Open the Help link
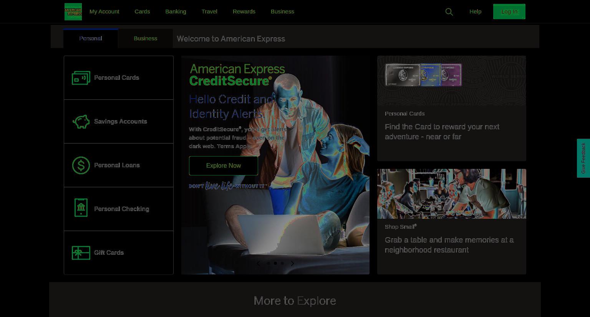This screenshot has width=590, height=317. click(475, 12)
